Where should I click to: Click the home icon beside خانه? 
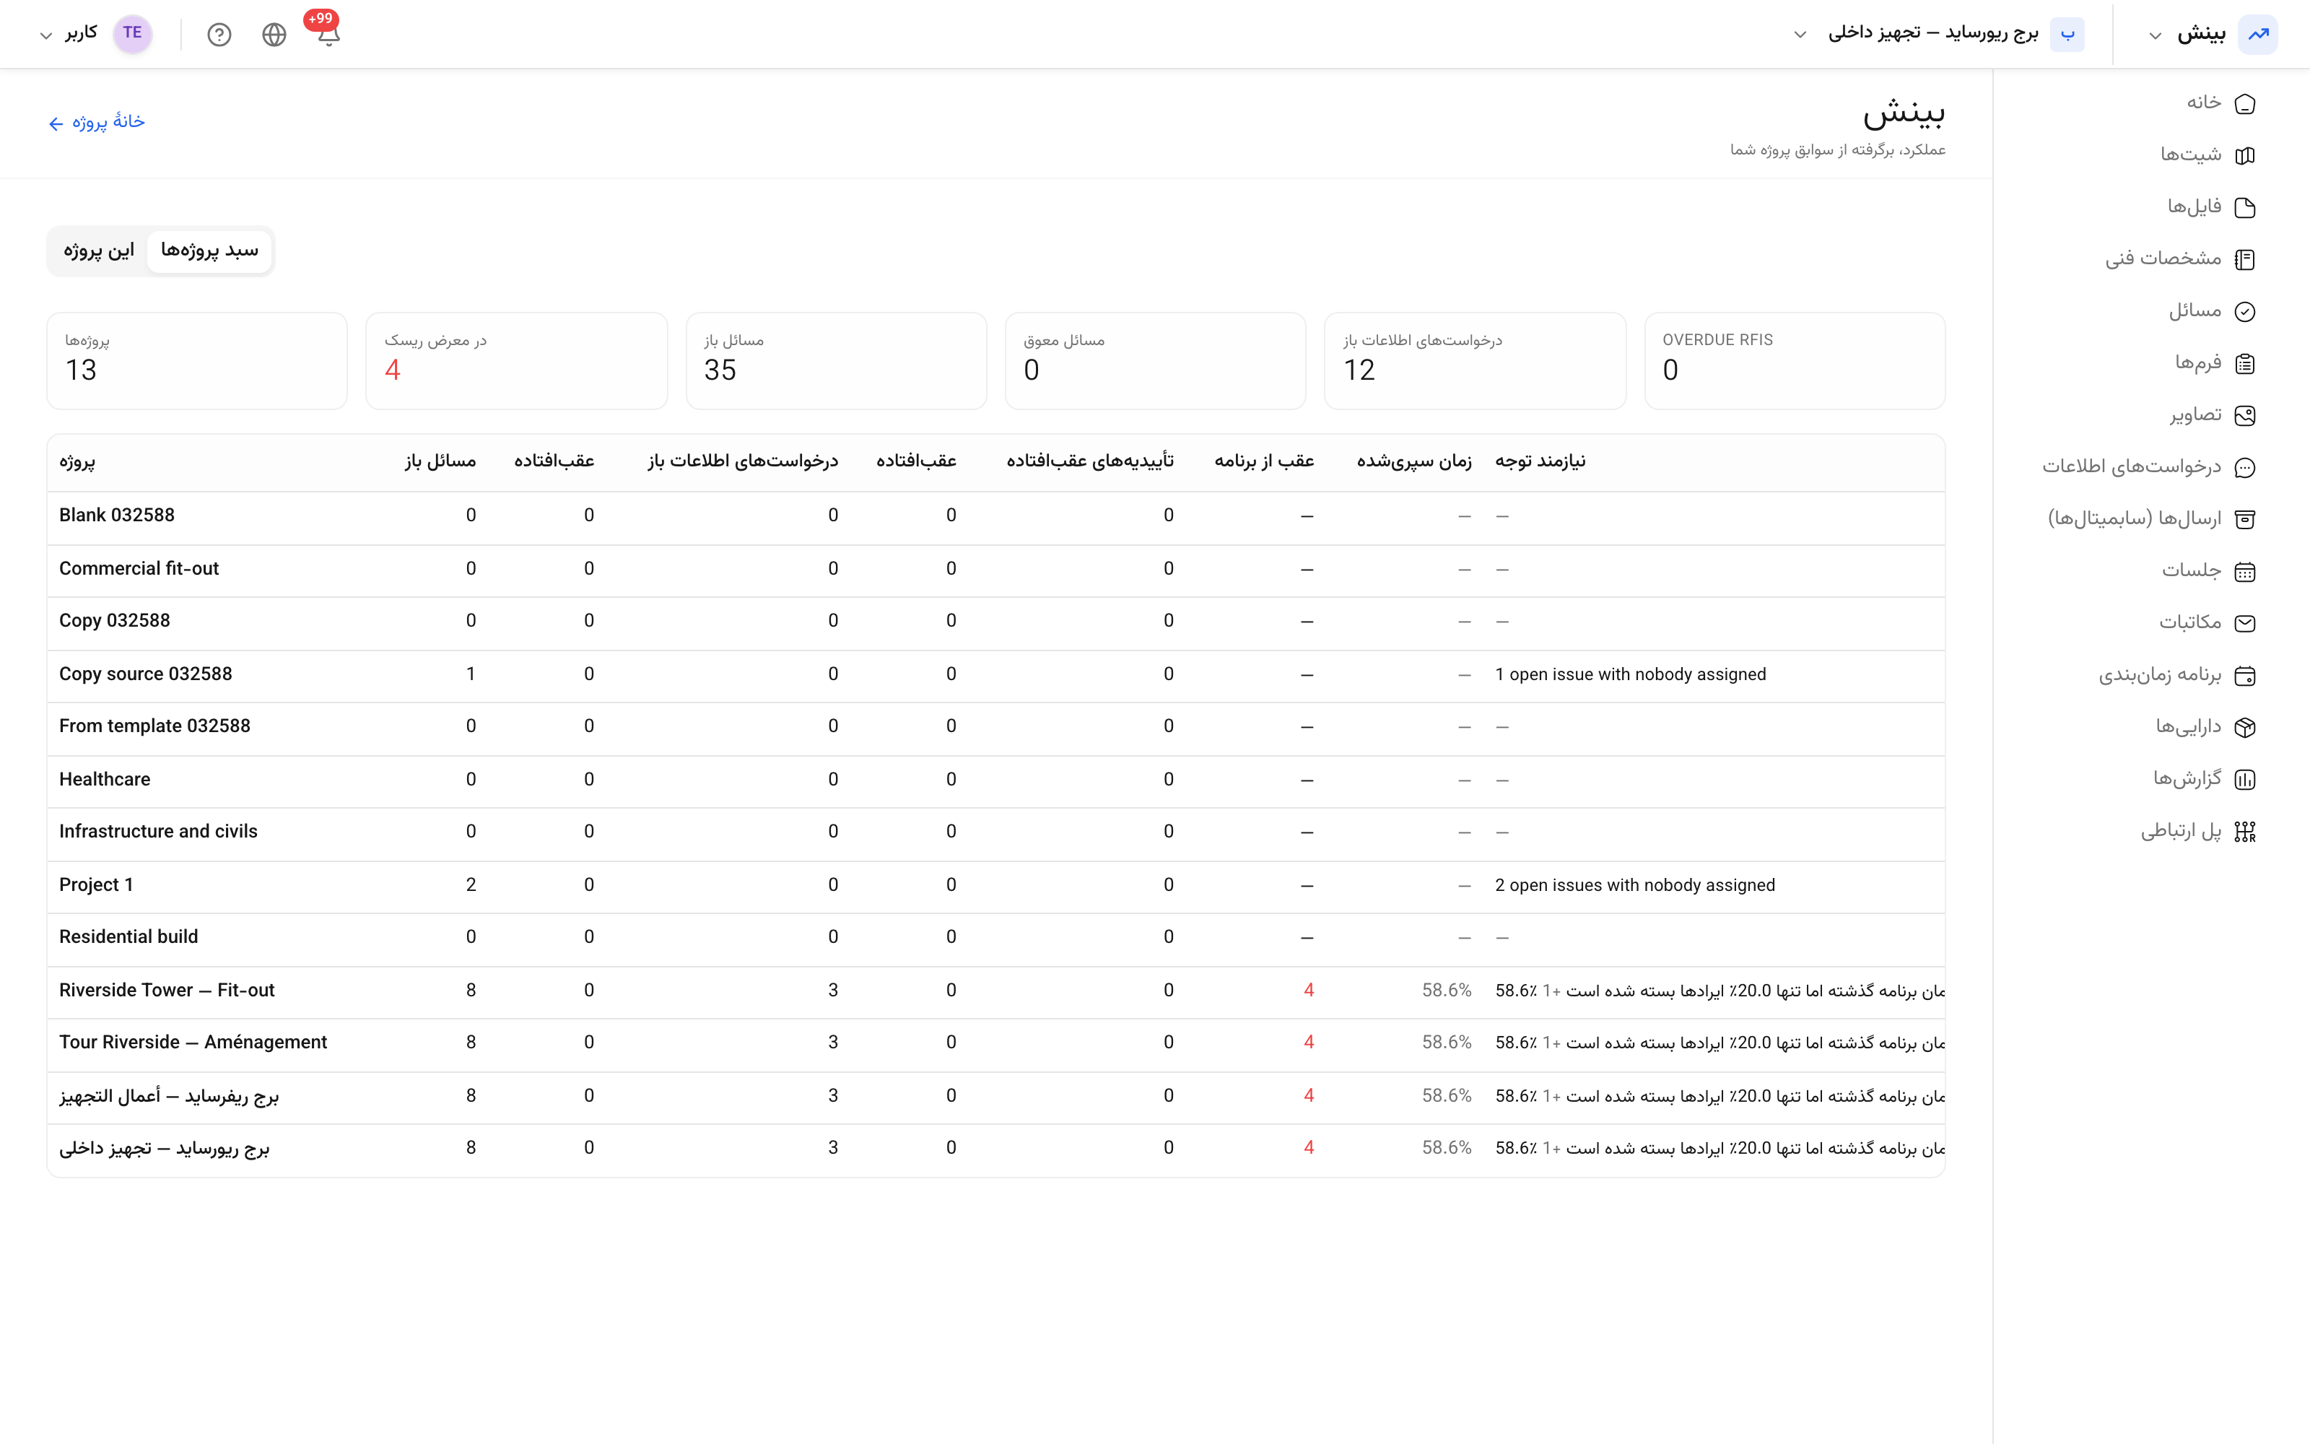(x=2245, y=103)
